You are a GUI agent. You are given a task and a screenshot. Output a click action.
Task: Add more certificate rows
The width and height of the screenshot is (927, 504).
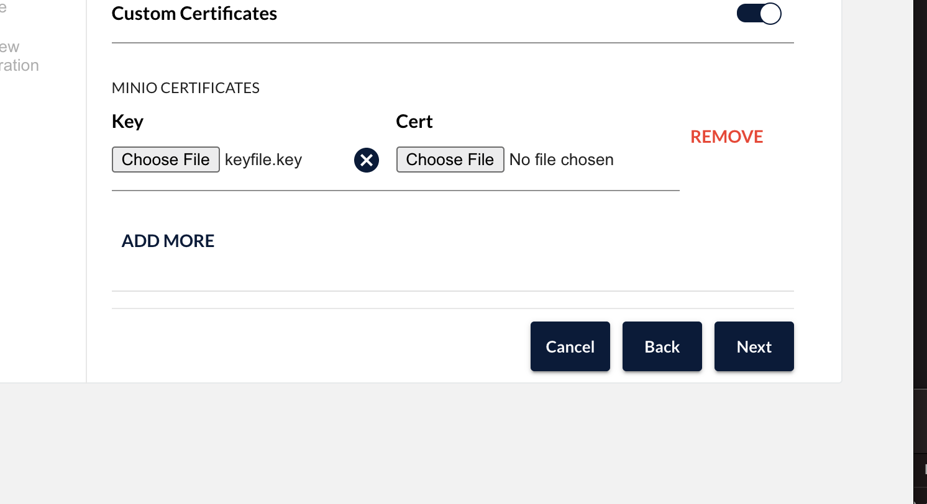pyautogui.click(x=168, y=241)
